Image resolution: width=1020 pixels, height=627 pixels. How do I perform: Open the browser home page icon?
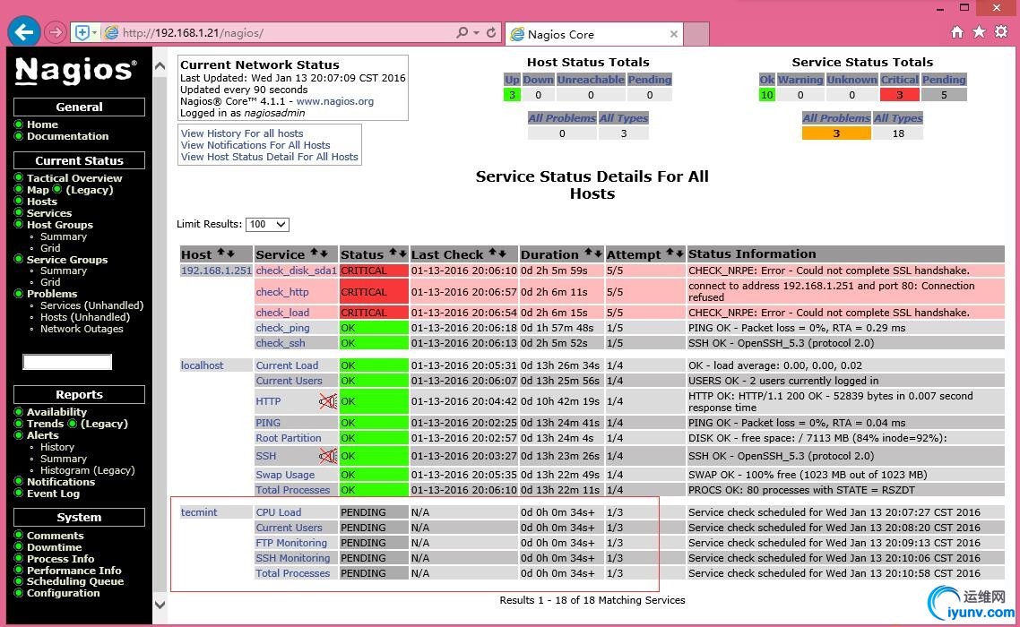point(957,32)
